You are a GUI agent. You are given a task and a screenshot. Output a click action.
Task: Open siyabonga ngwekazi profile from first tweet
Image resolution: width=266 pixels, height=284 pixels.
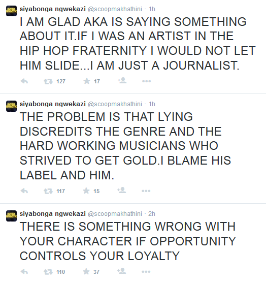(52, 9)
